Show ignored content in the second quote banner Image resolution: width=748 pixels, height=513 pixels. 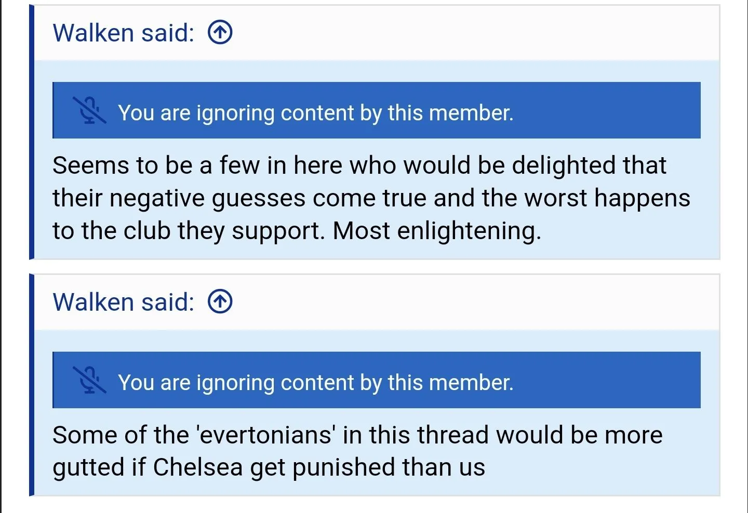point(377,380)
